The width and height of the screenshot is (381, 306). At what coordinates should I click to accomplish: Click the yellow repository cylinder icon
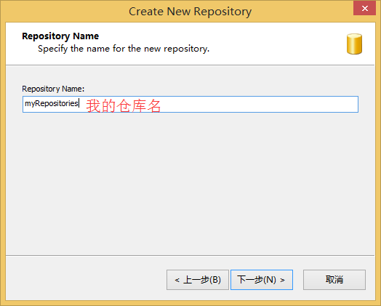(x=354, y=44)
